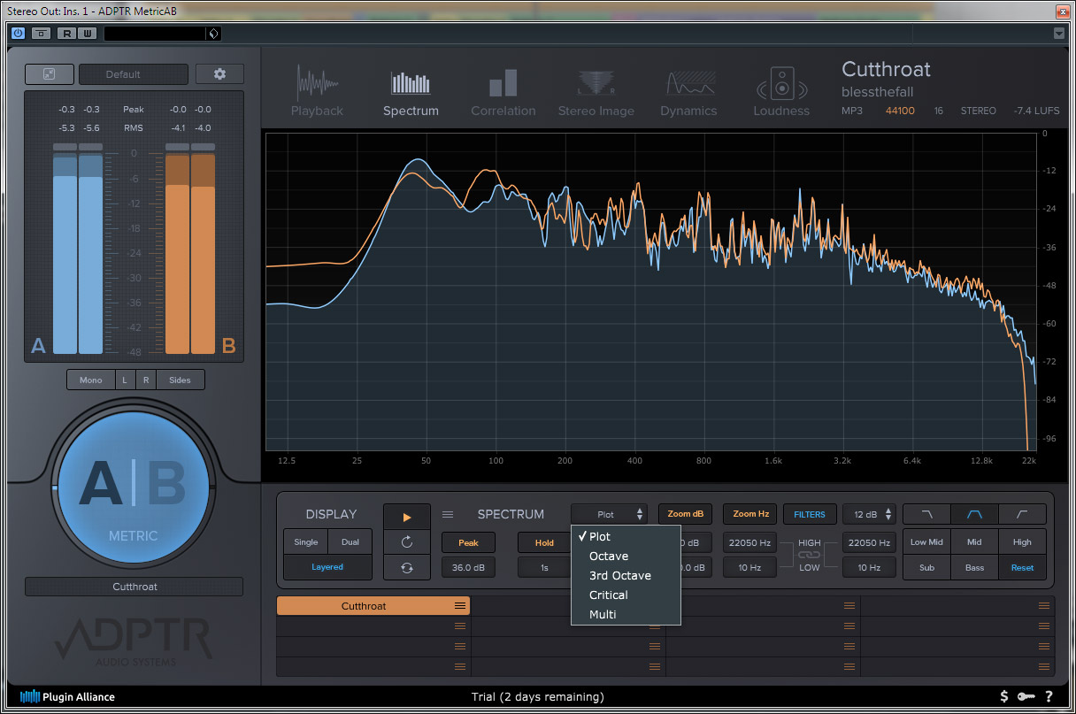This screenshot has width=1076, height=714.
Task: Click the dollar sign icon
Action: [x=1004, y=696]
